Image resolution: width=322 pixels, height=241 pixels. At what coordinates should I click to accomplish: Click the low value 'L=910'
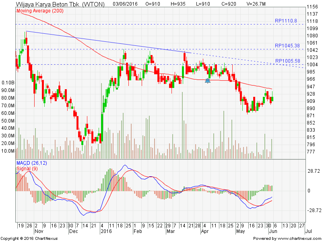(204, 4)
